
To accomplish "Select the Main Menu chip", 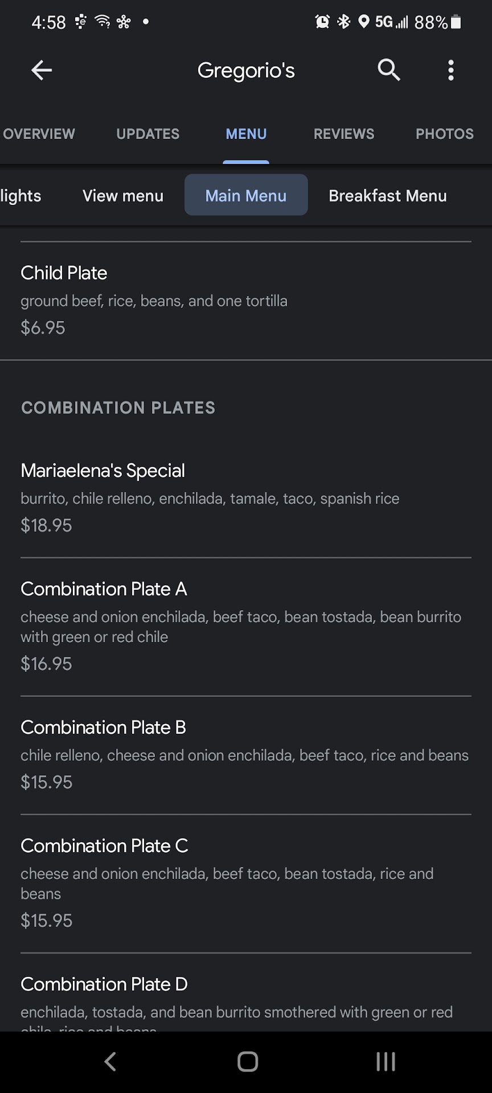I will click(x=246, y=195).
